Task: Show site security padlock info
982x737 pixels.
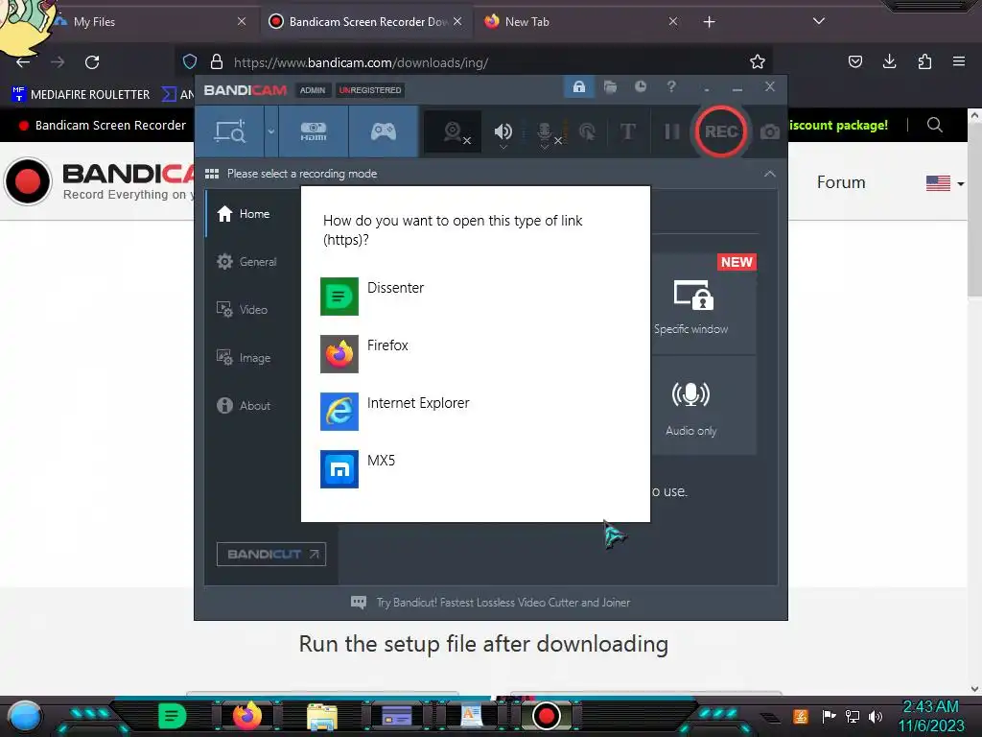Action: click(217, 62)
